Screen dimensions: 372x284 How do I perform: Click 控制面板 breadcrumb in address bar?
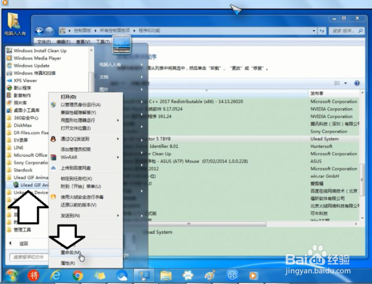pyautogui.click(x=82, y=31)
